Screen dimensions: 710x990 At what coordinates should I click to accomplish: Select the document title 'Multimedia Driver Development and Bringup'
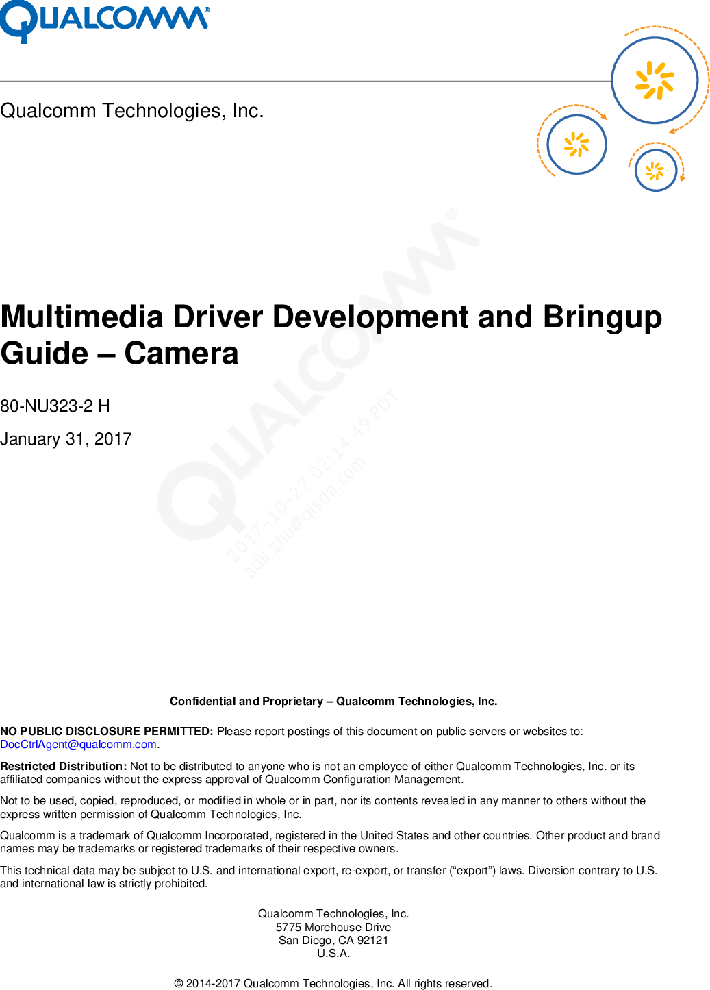[x=331, y=317]
